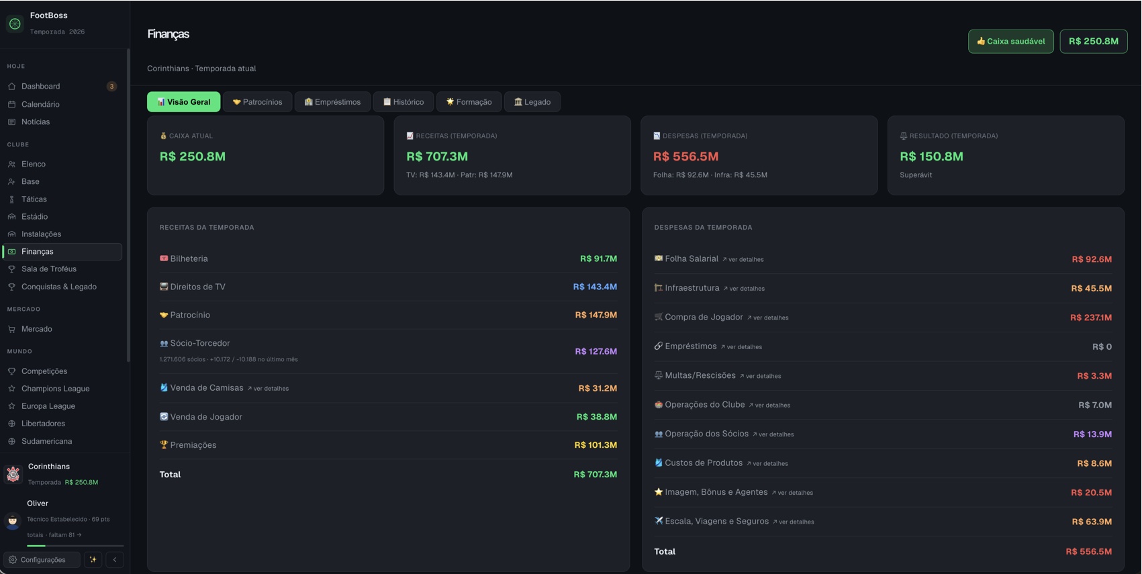
Task: Click the FootBoss logo icon
Action: tap(15, 23)
